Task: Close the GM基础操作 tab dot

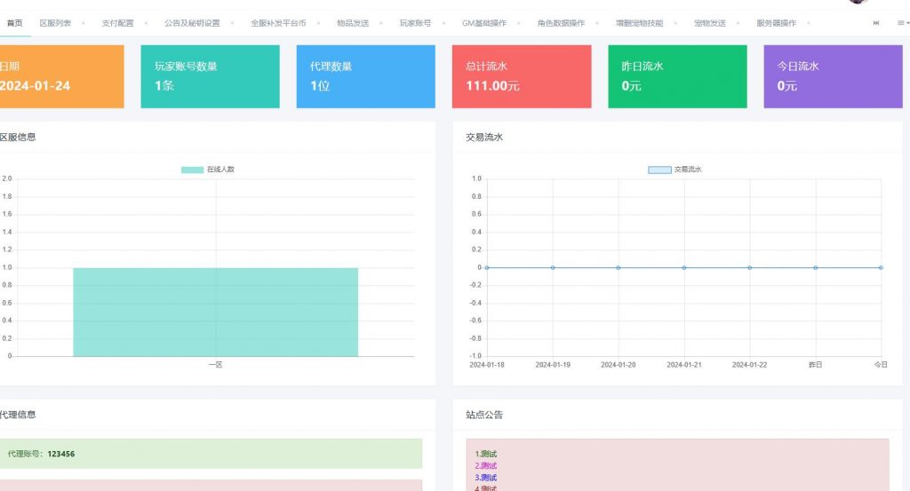Action: pyautogui.click(x=518, y=23)
